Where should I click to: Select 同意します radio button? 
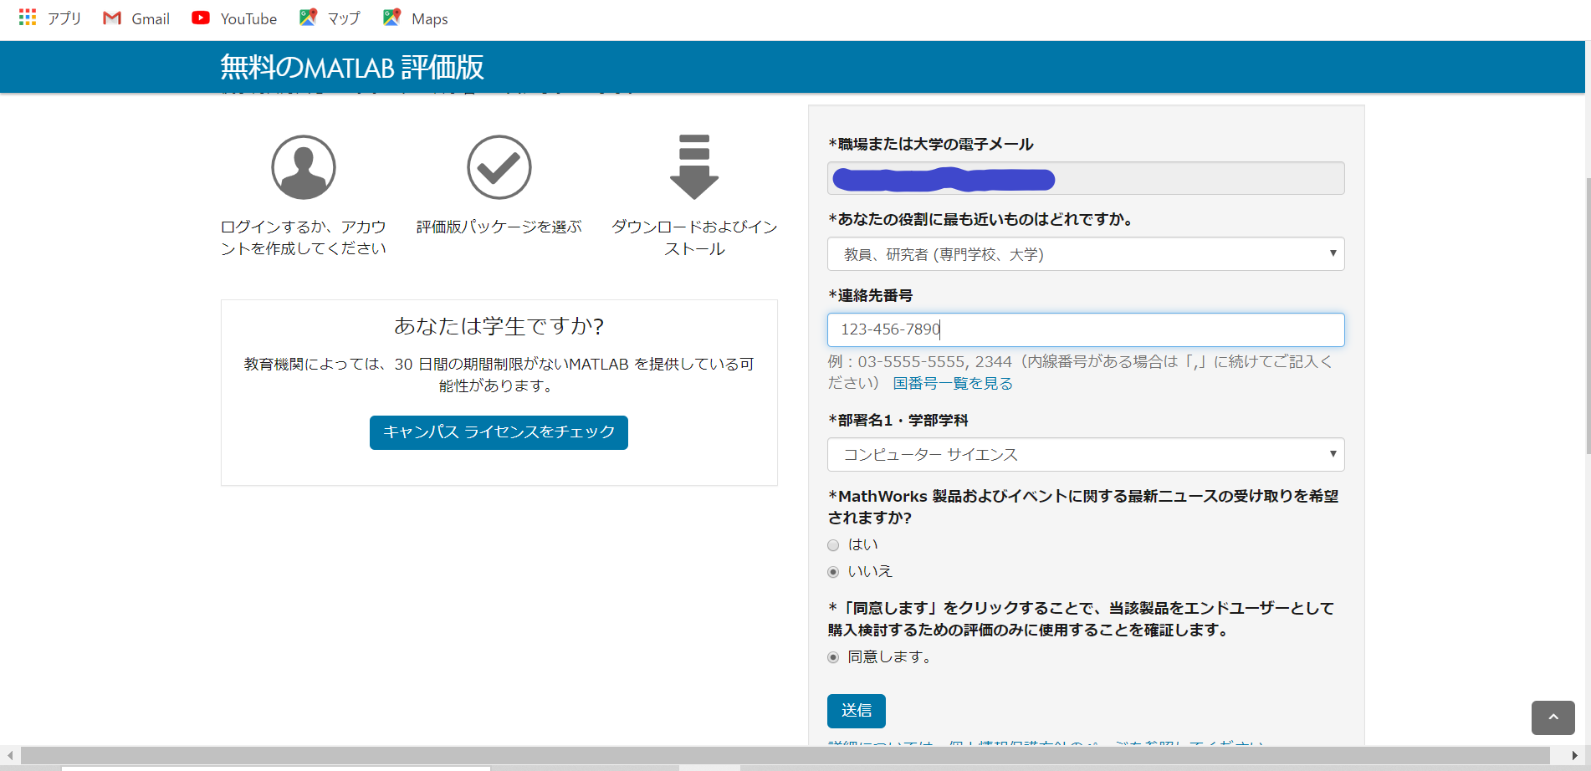click(833, 657)
